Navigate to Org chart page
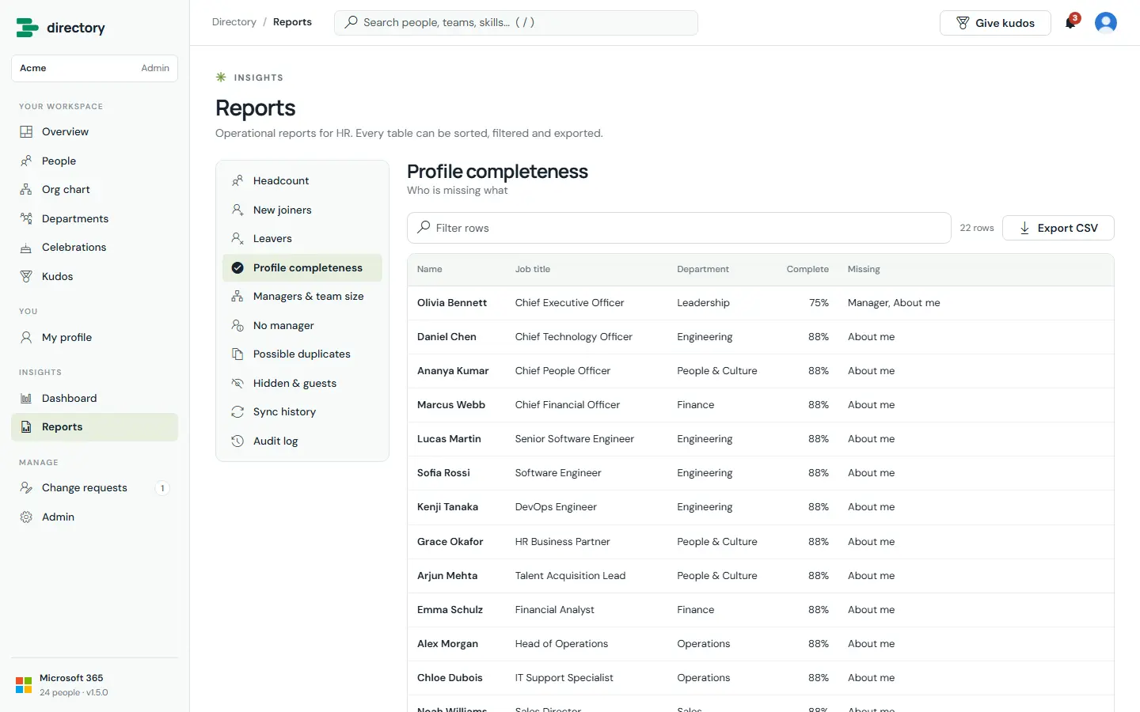1140x712 pixels. 94,190
